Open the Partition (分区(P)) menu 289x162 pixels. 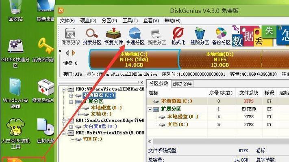109,21
